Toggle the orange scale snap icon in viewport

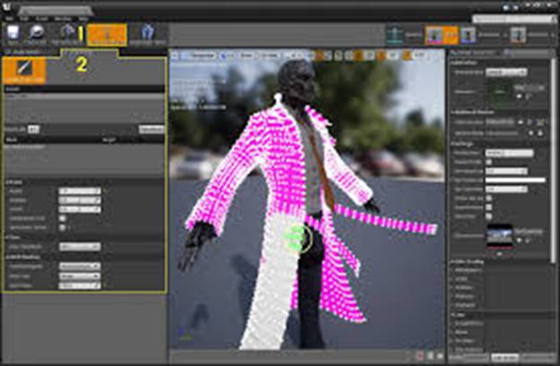[407, 56]
